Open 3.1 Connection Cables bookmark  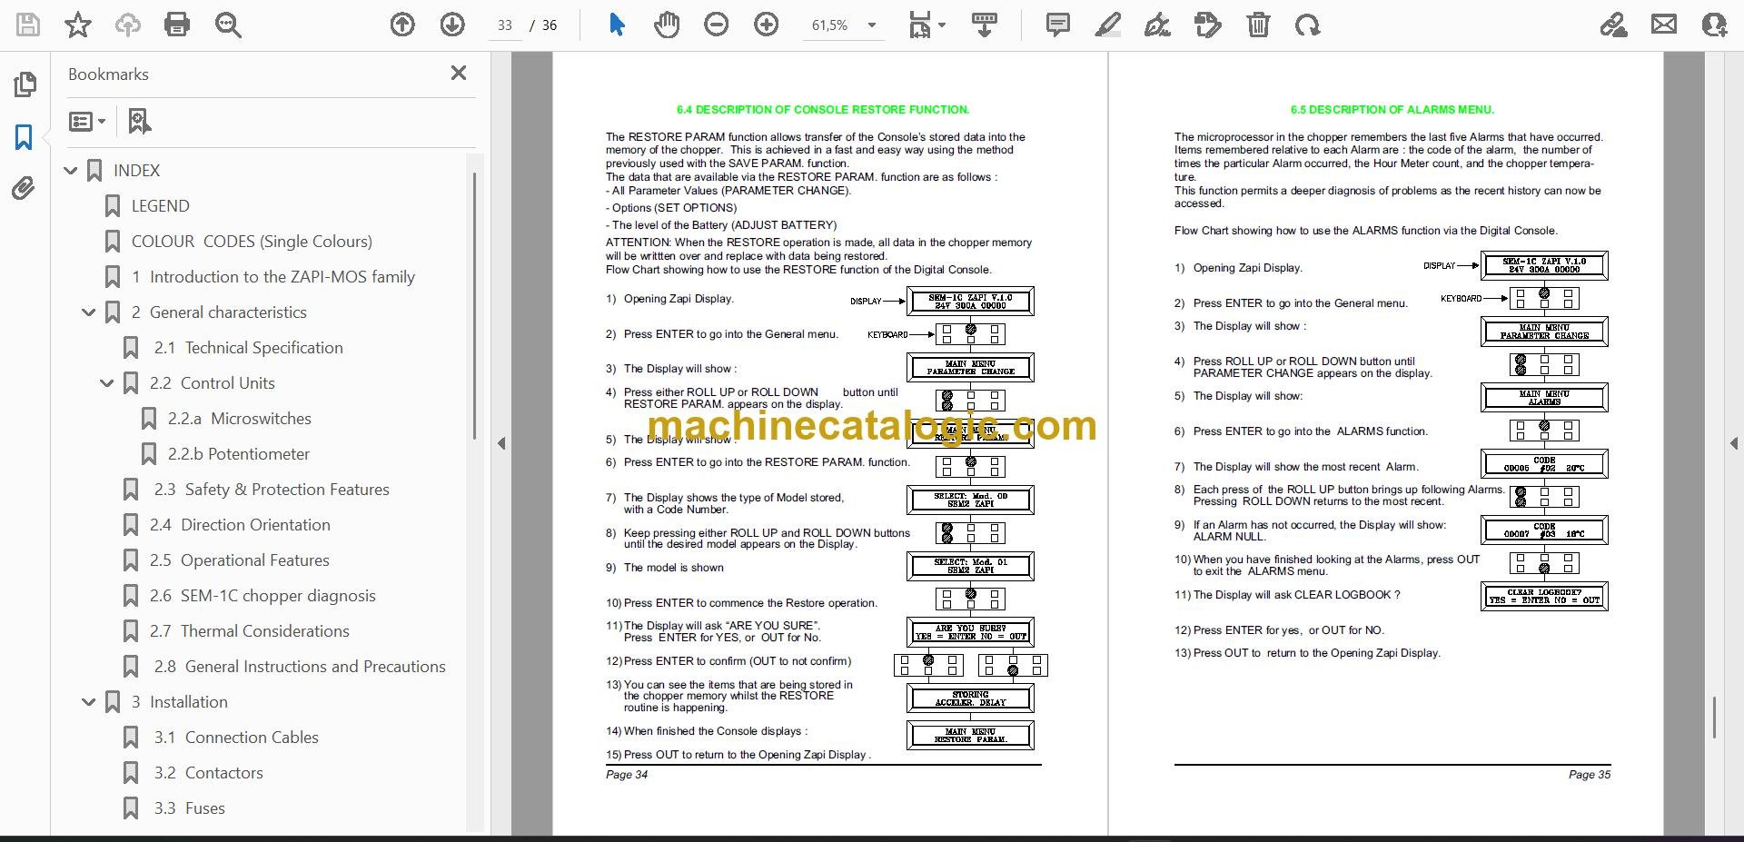[x=235, y=738]
